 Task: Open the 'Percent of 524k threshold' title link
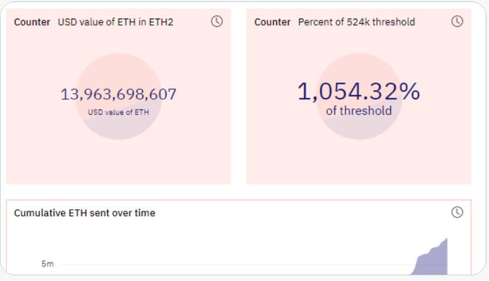click(356, 22)
